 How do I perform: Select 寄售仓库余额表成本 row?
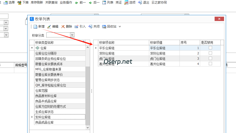60,64
